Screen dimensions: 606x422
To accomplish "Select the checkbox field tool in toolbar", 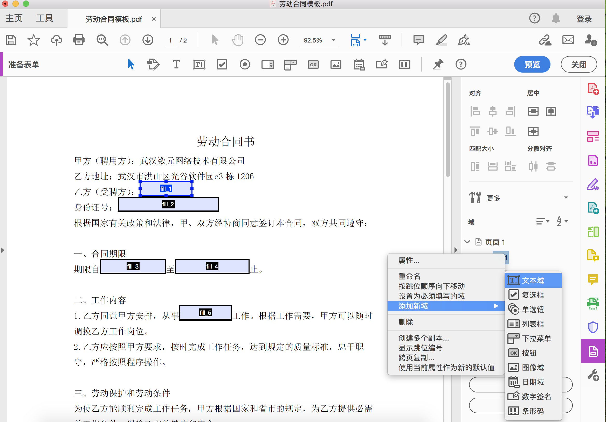I will pos(222,65).
